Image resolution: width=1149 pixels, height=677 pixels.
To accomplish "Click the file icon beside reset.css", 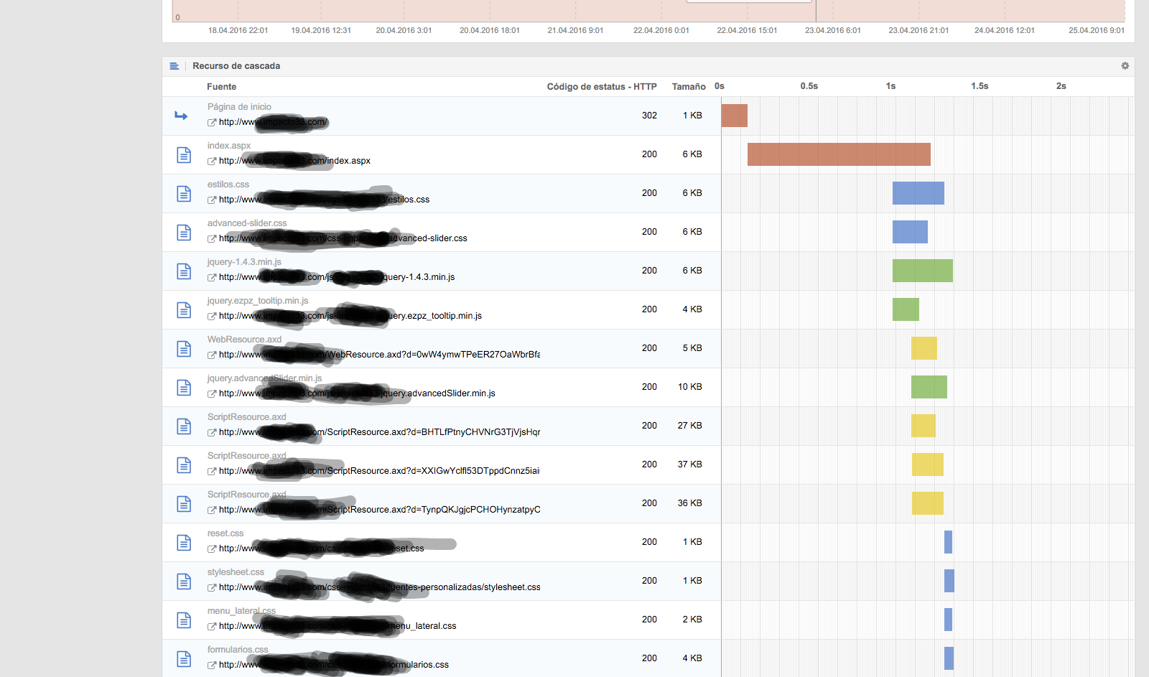I will pos(184,543).
